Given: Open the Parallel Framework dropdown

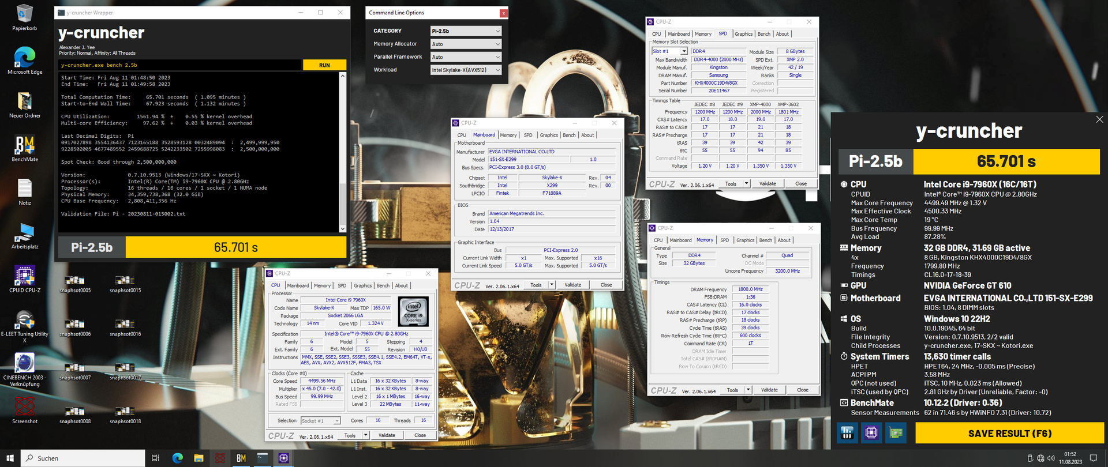Looking at the screenshot, I should (x=466, y=57).
